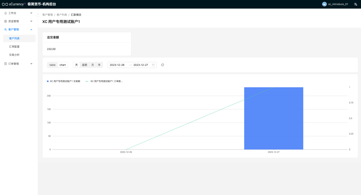The width and height of the screenshot is (361, 195).
Task: Switch to table view
Action: 52,65
